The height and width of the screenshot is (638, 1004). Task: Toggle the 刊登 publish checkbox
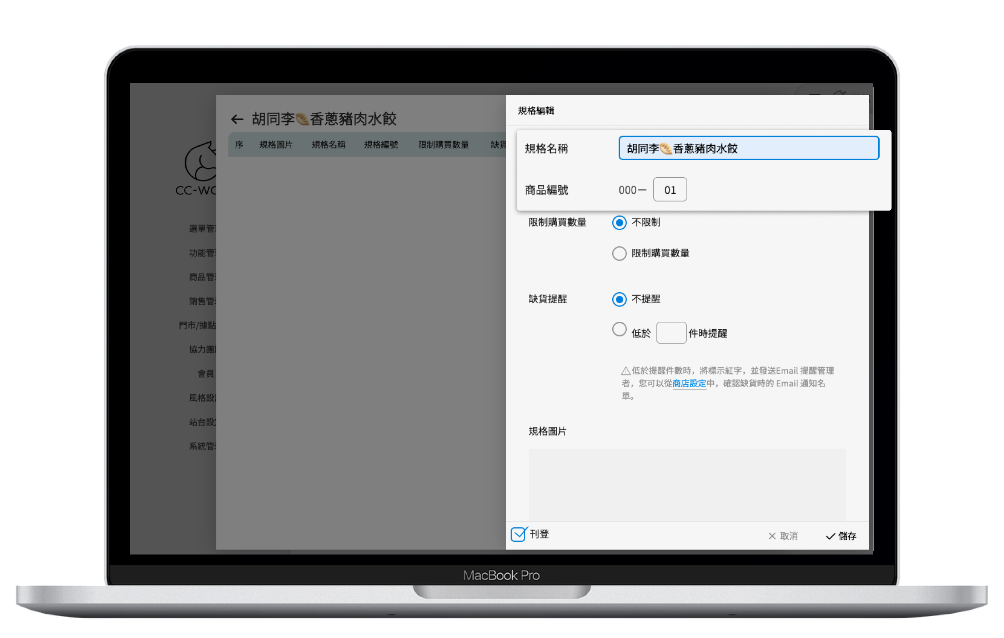(518, 534)
